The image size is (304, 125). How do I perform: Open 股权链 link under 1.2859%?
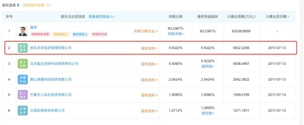point(208,113)
